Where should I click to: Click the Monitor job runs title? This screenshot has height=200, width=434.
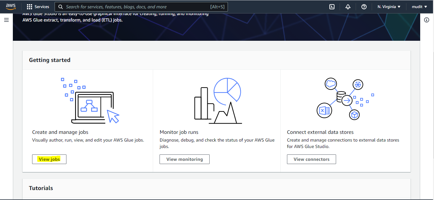pos(179,132)
